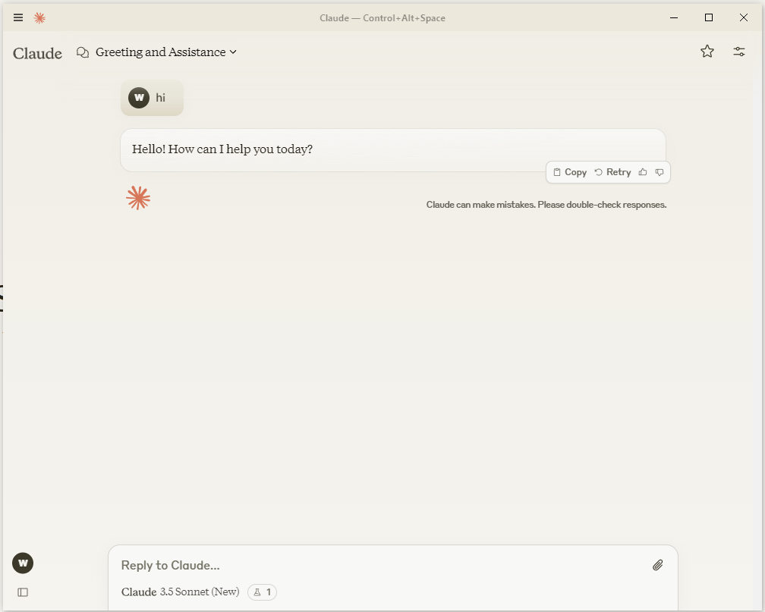Viewport: 765px width, 612px height.
Task: Close the Claude window
Action: (743, 17)
